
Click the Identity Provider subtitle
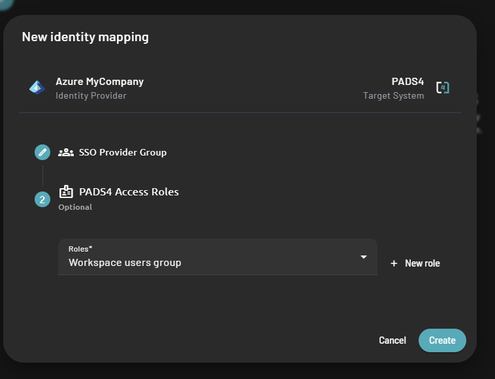91,95
